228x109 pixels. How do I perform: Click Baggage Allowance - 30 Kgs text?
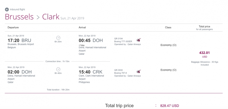click(205, 62)
